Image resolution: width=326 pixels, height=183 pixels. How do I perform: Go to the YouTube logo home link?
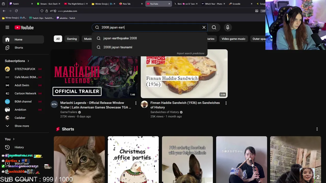24,27
